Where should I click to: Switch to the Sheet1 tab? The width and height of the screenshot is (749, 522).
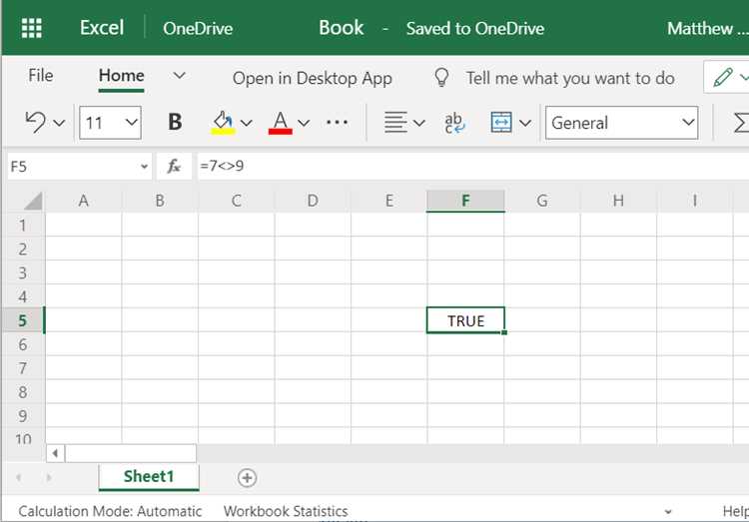[x=149, y=477]
